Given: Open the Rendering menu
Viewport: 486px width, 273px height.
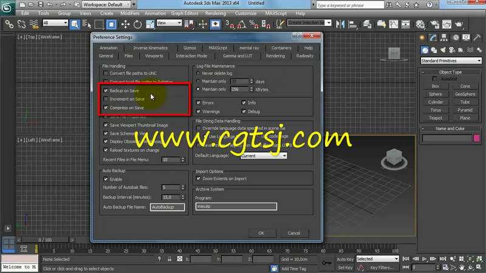Looking at the screenshot, I should [216, 13].
